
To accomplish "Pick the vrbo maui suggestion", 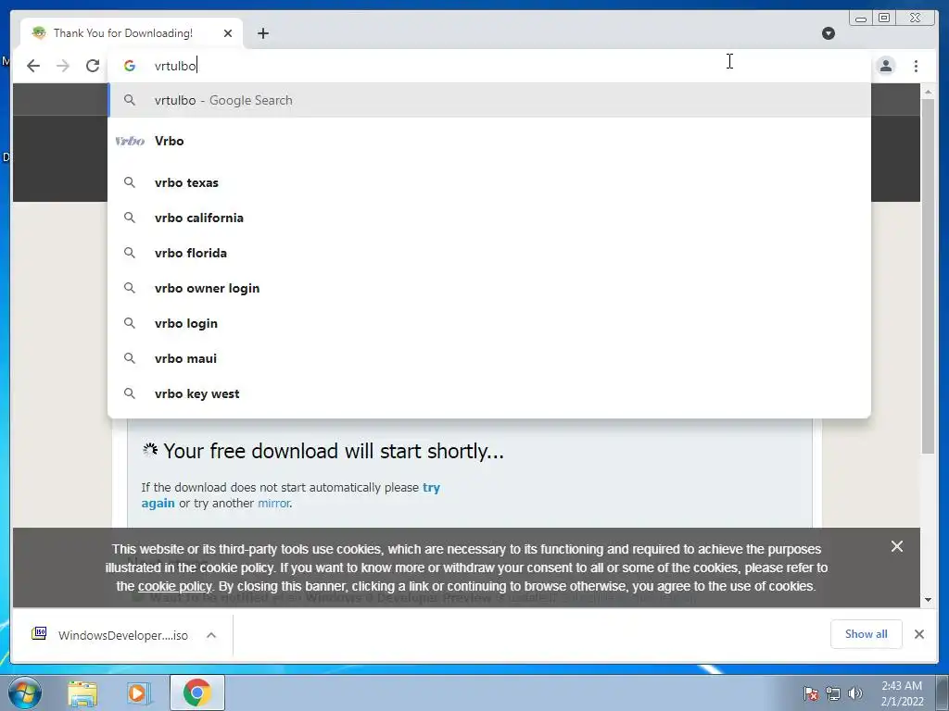I will point(489,358).
